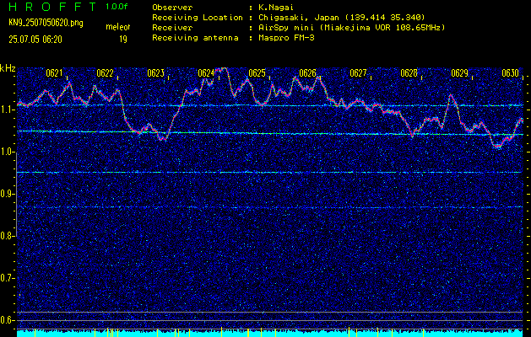Click the 0629 time marker

point(459,73)
